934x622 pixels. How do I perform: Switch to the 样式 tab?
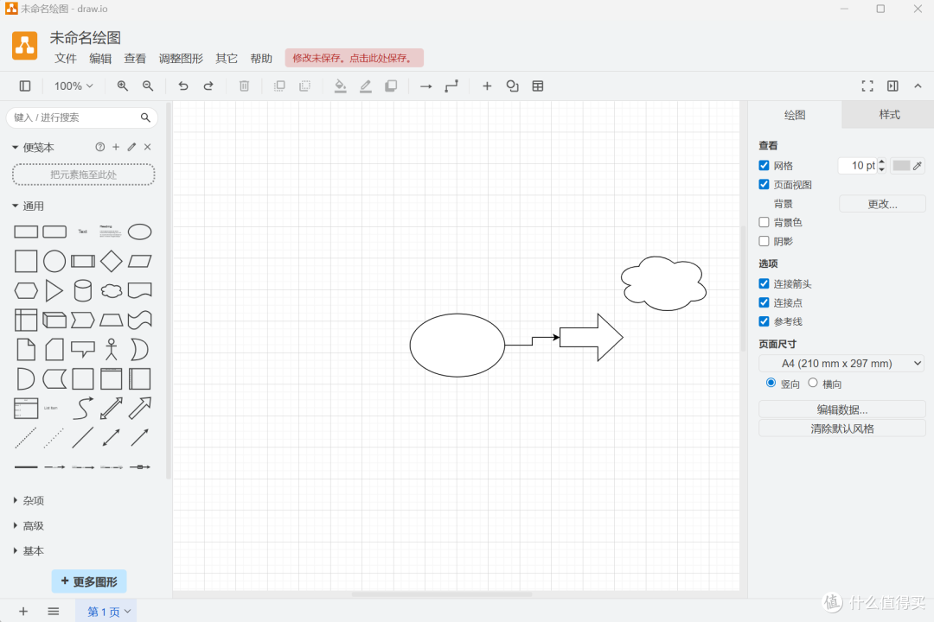pyautogui.click(x=889, y=114)
